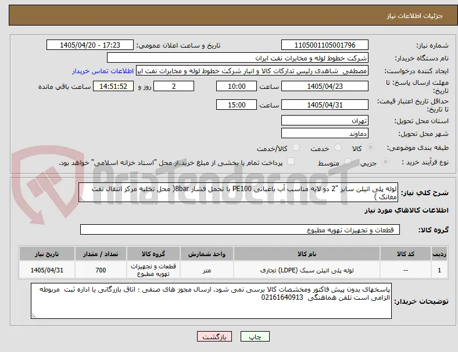
Task: Click the need date cell 1405/04/31
Action: (47, 270)
